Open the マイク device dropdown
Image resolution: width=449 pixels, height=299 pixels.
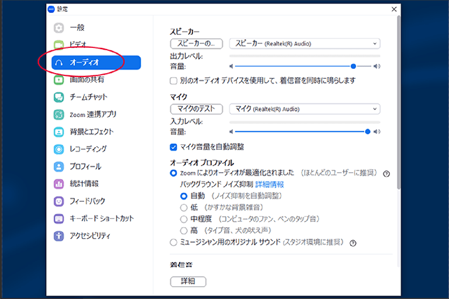click(305, 109)
